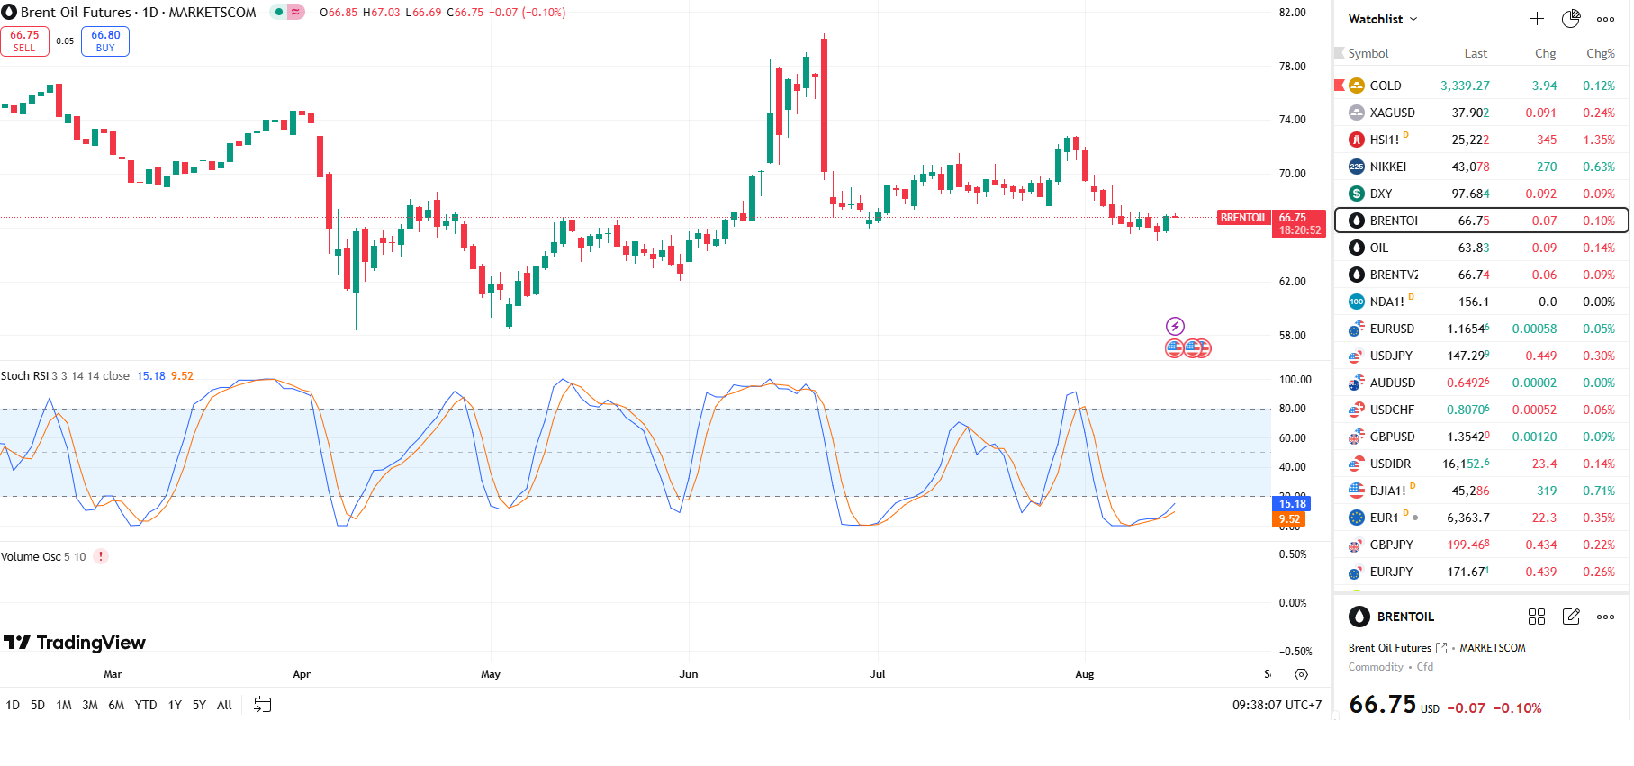Sort the watchlist by Chg% column header
Image resolution: width=1634 pixels, height=766 pixels.
[x=1600, y=53]
